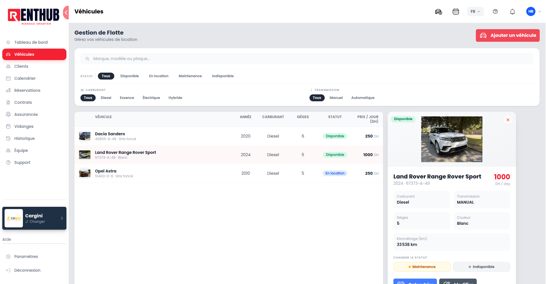
Task: Click Déconnexion to log out
Action: coord(34,270)
